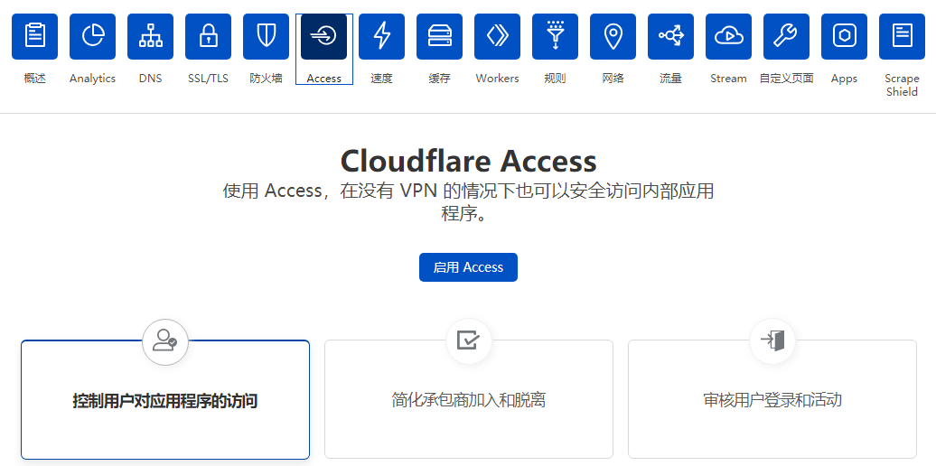This screenshot has height=466, width=936.
Task: Open the 缓存 cache drive icon
Action: 439,36
